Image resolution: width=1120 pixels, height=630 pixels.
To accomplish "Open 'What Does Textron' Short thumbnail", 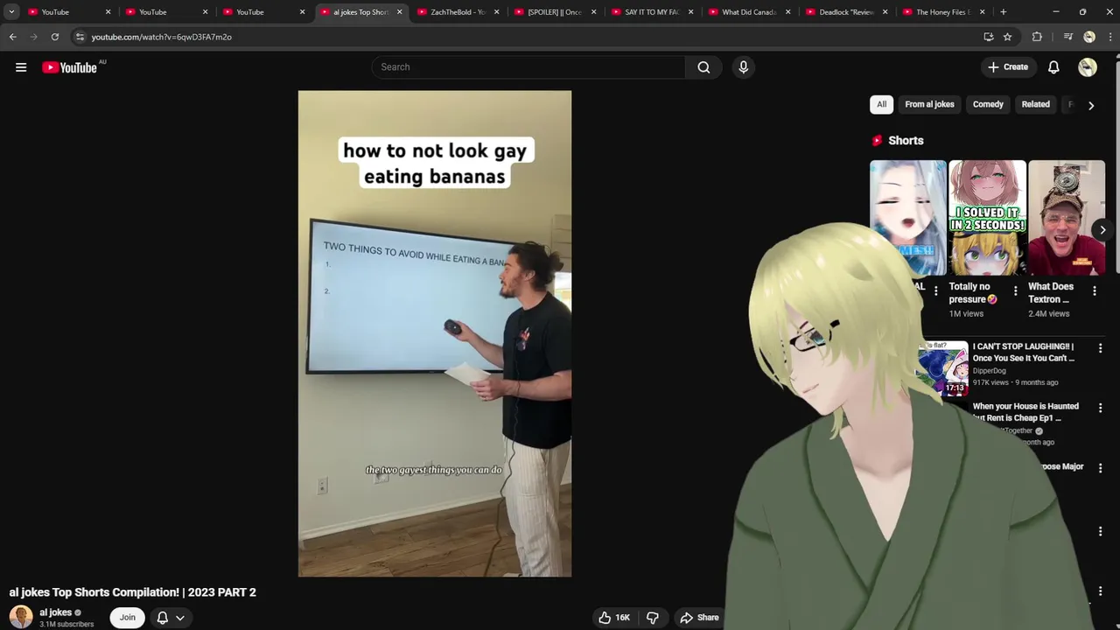I will click(1067, 218).
